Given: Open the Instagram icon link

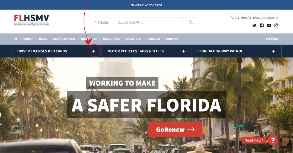Looking at the screenshot, I should 276,25.
